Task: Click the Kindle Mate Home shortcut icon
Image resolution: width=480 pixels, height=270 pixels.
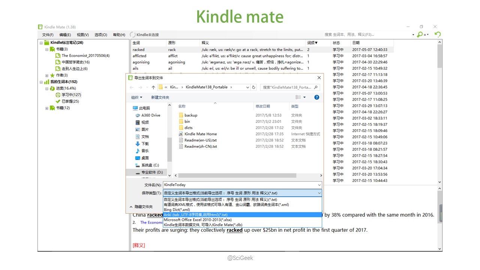Action: coord(181,134)
